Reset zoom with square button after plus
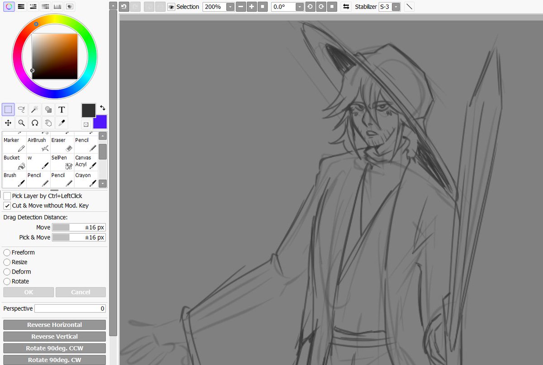Image resolution: width=543 pixels, height=365 pixels. (262, 7)
